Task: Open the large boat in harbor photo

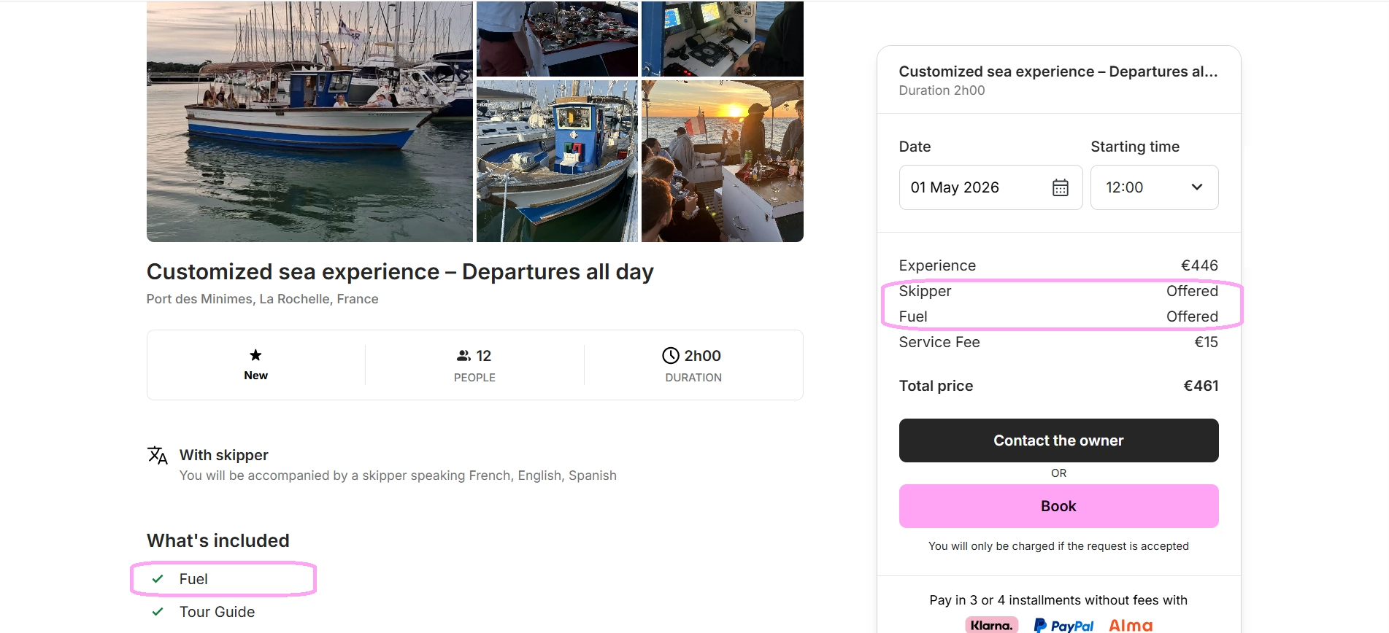Action: (x=309, y=122)
